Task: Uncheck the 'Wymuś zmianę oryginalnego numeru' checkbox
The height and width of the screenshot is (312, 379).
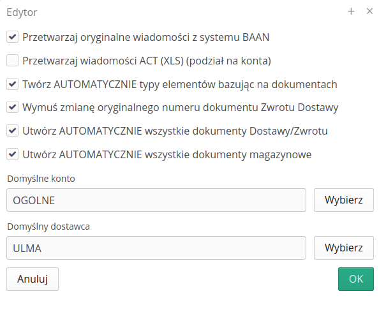Action: pos(12,107)
